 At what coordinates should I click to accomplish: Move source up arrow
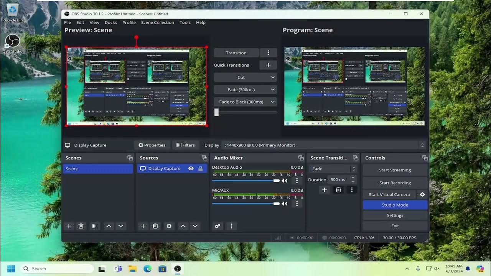(x=183, y=226)
